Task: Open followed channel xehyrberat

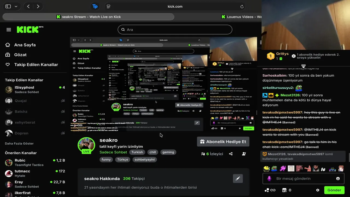Action: point(35,122)
